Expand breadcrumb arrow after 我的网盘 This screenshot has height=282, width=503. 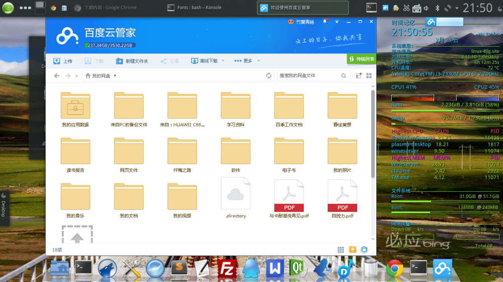[115, 76]
